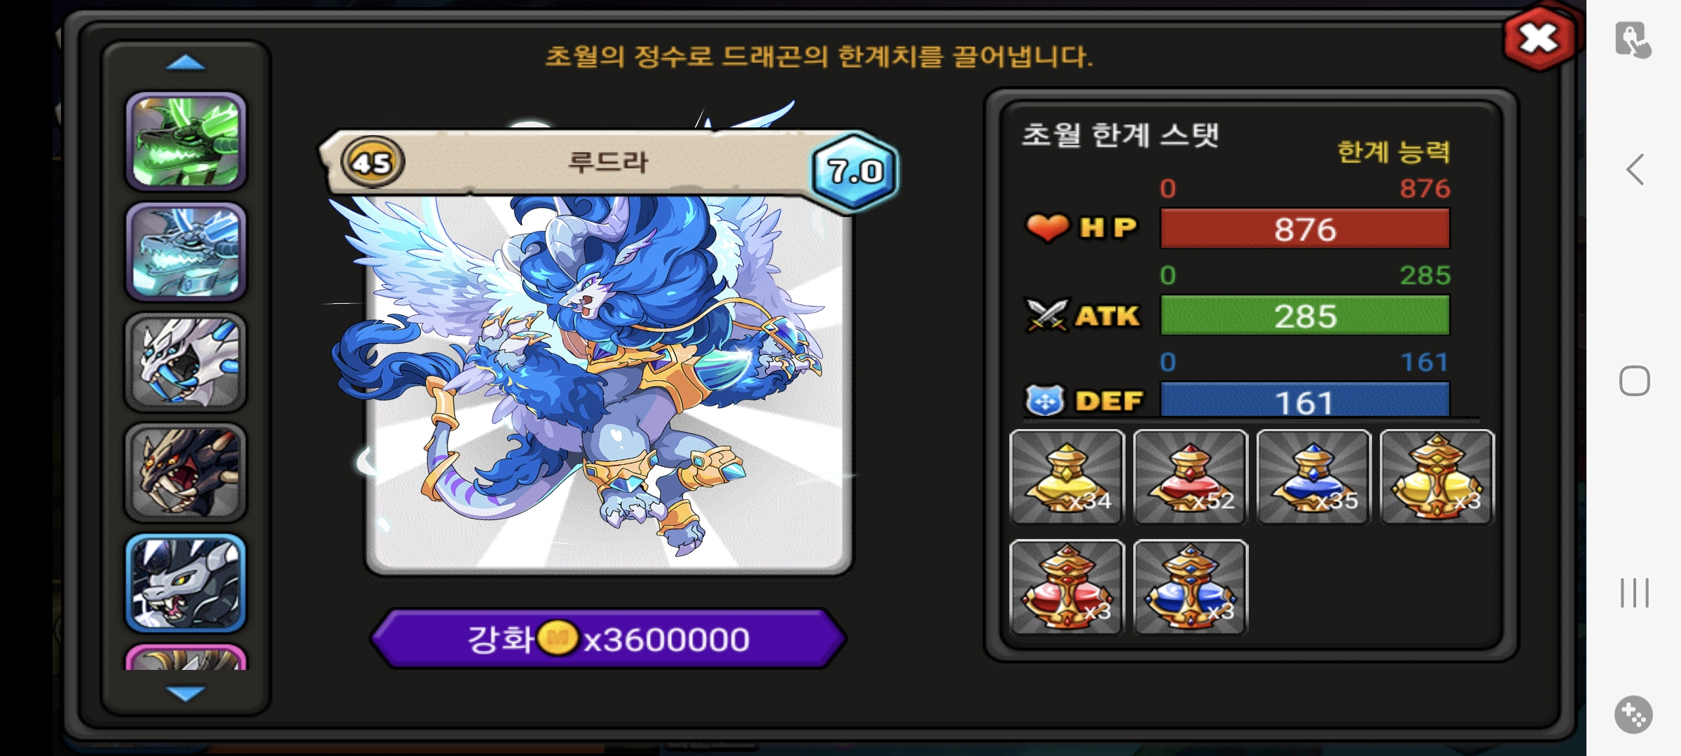Use the red potion x52

tap(1190, 477)
